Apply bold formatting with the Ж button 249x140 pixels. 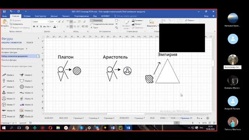pos(34,26)
